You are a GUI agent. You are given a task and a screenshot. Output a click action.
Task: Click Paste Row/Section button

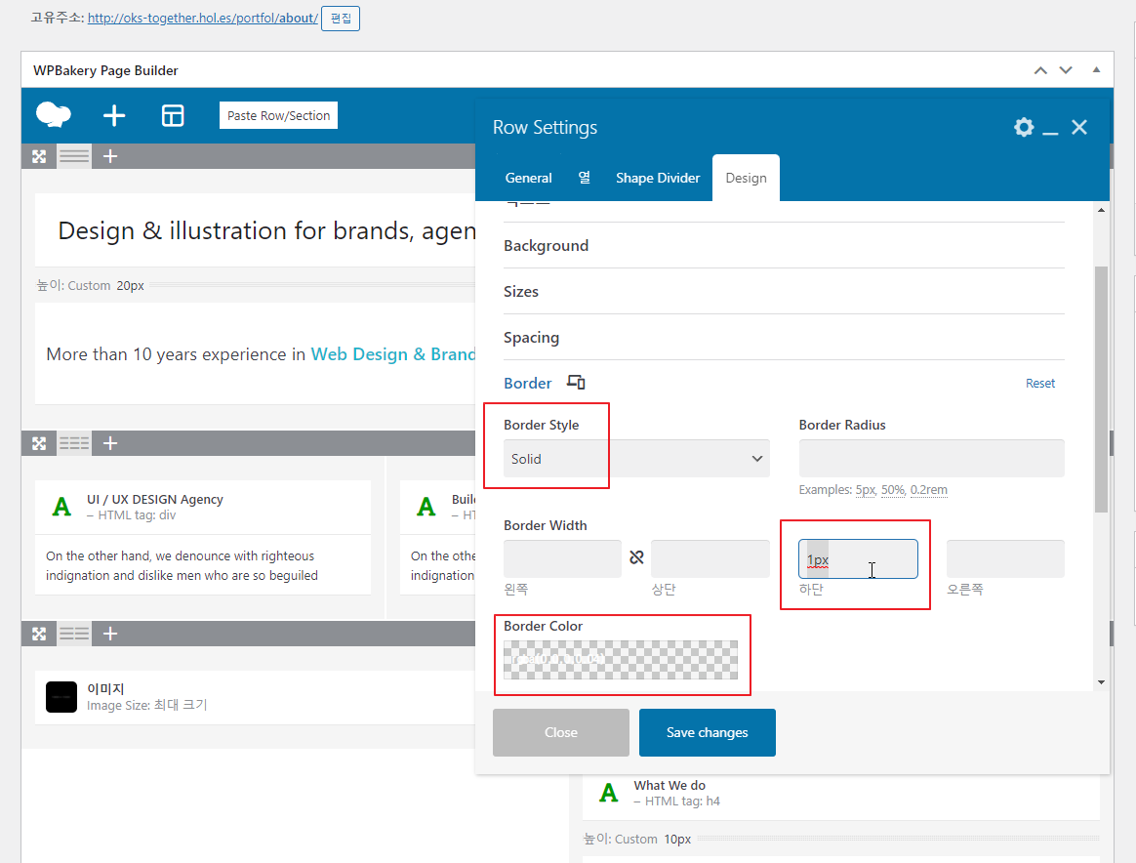(278, 115)
